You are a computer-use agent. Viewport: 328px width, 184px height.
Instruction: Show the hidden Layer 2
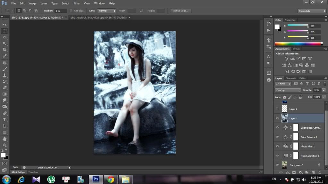(x=277, y=109)
